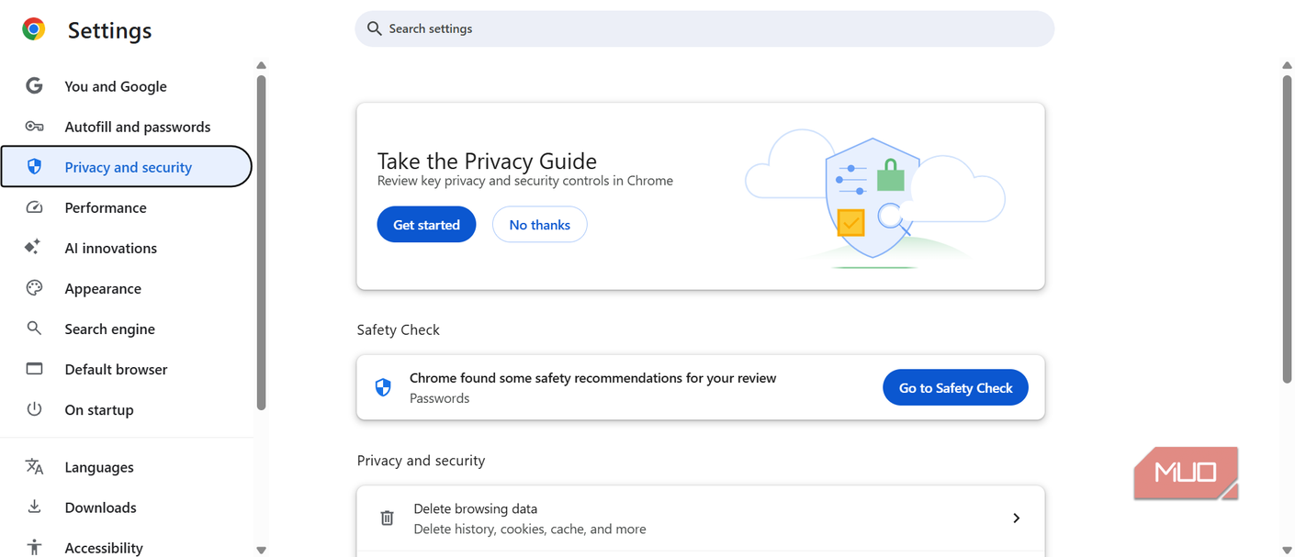
Task: Click main page scrollbar up arrow
Action: coord(1287,65)
